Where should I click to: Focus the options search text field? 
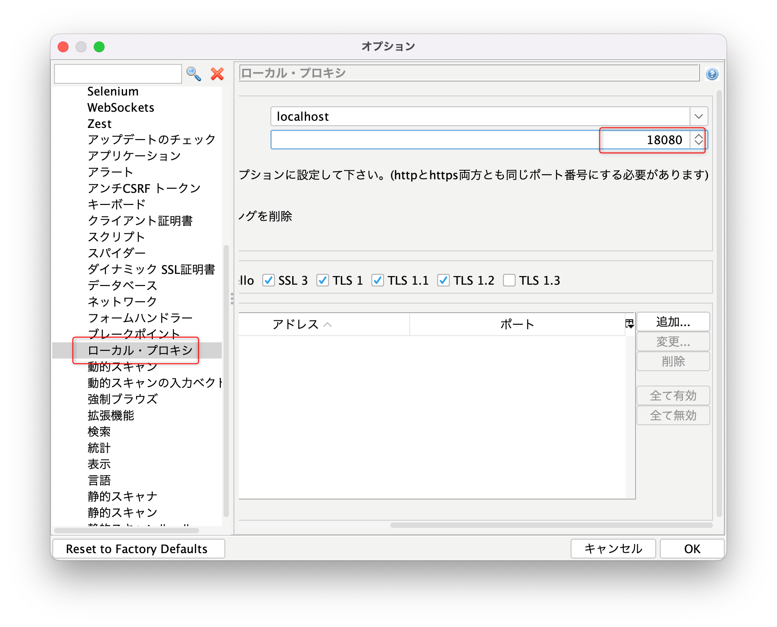tap(118, 74)
